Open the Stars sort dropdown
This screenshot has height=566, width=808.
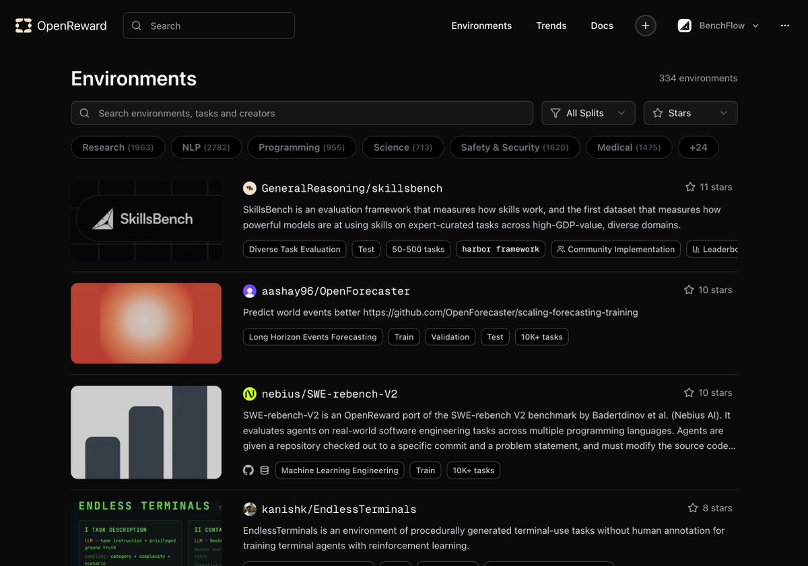coord(690,113)
